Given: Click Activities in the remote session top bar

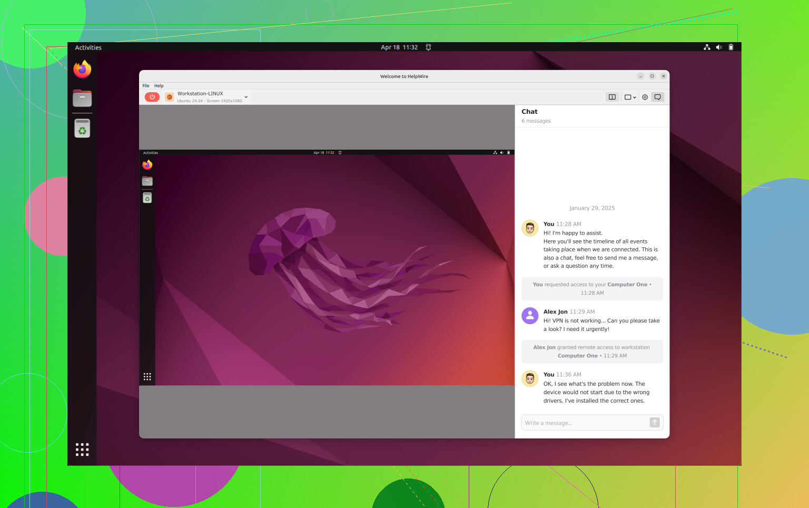Looking at the screenshot, I should click(151, 153).
